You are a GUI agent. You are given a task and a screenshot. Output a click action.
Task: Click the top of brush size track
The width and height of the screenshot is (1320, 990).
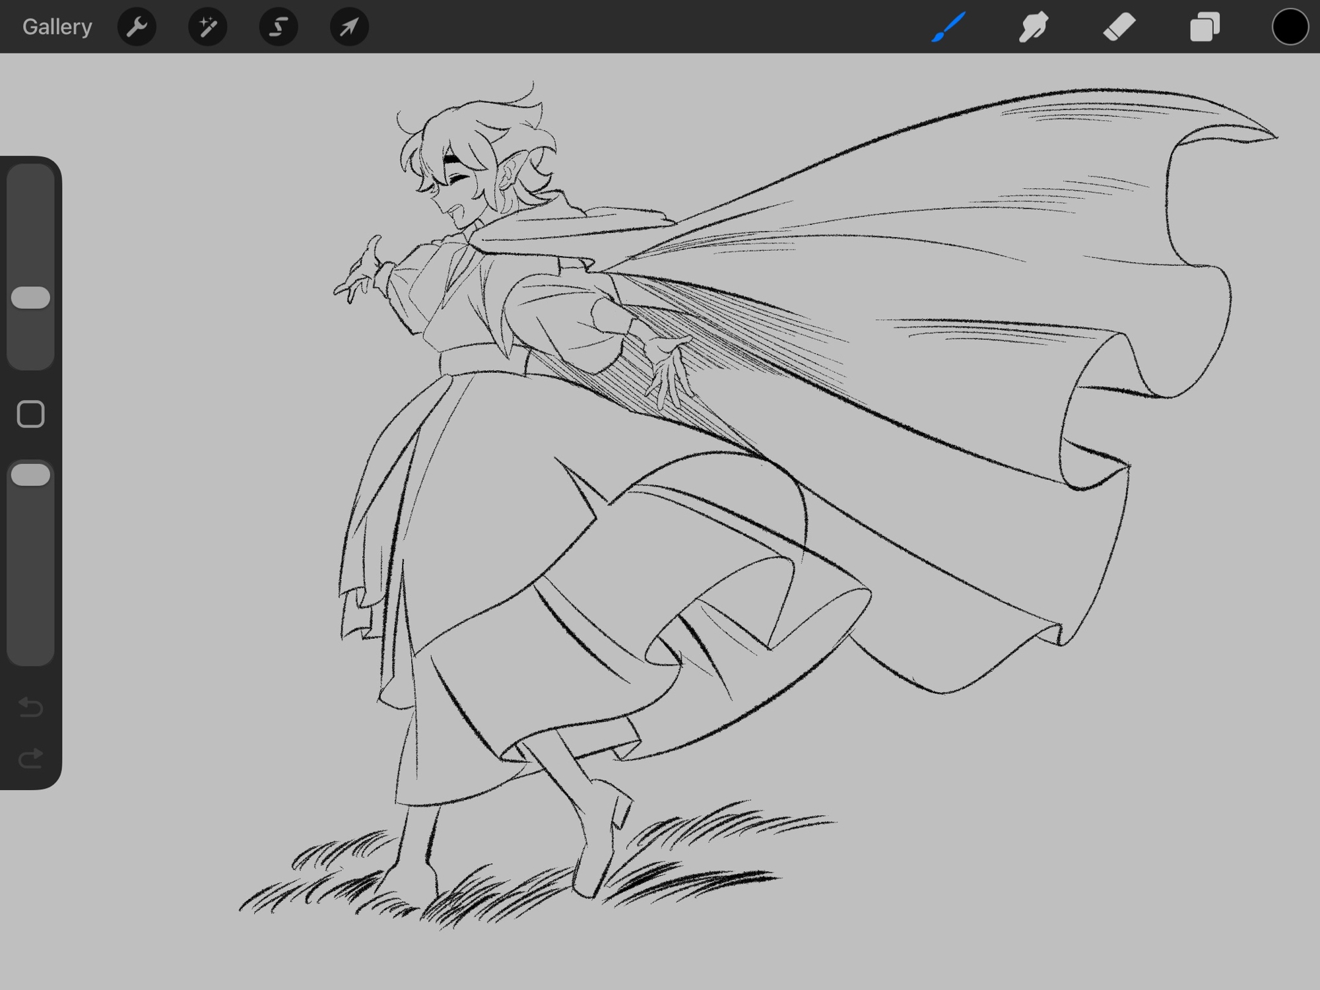coord(31,181)
